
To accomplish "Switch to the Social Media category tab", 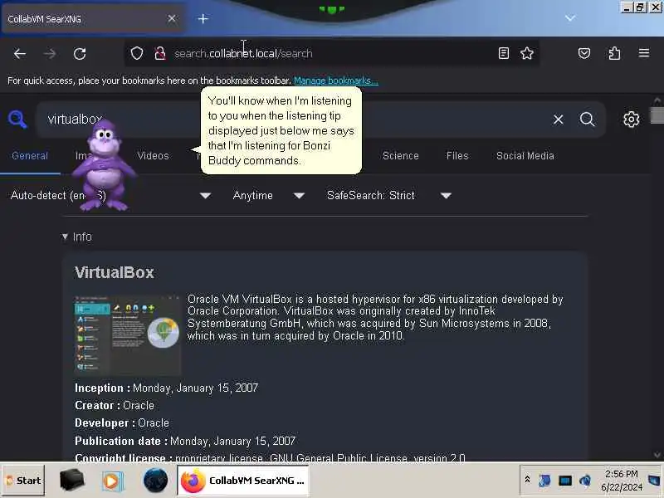I will 525,156.
